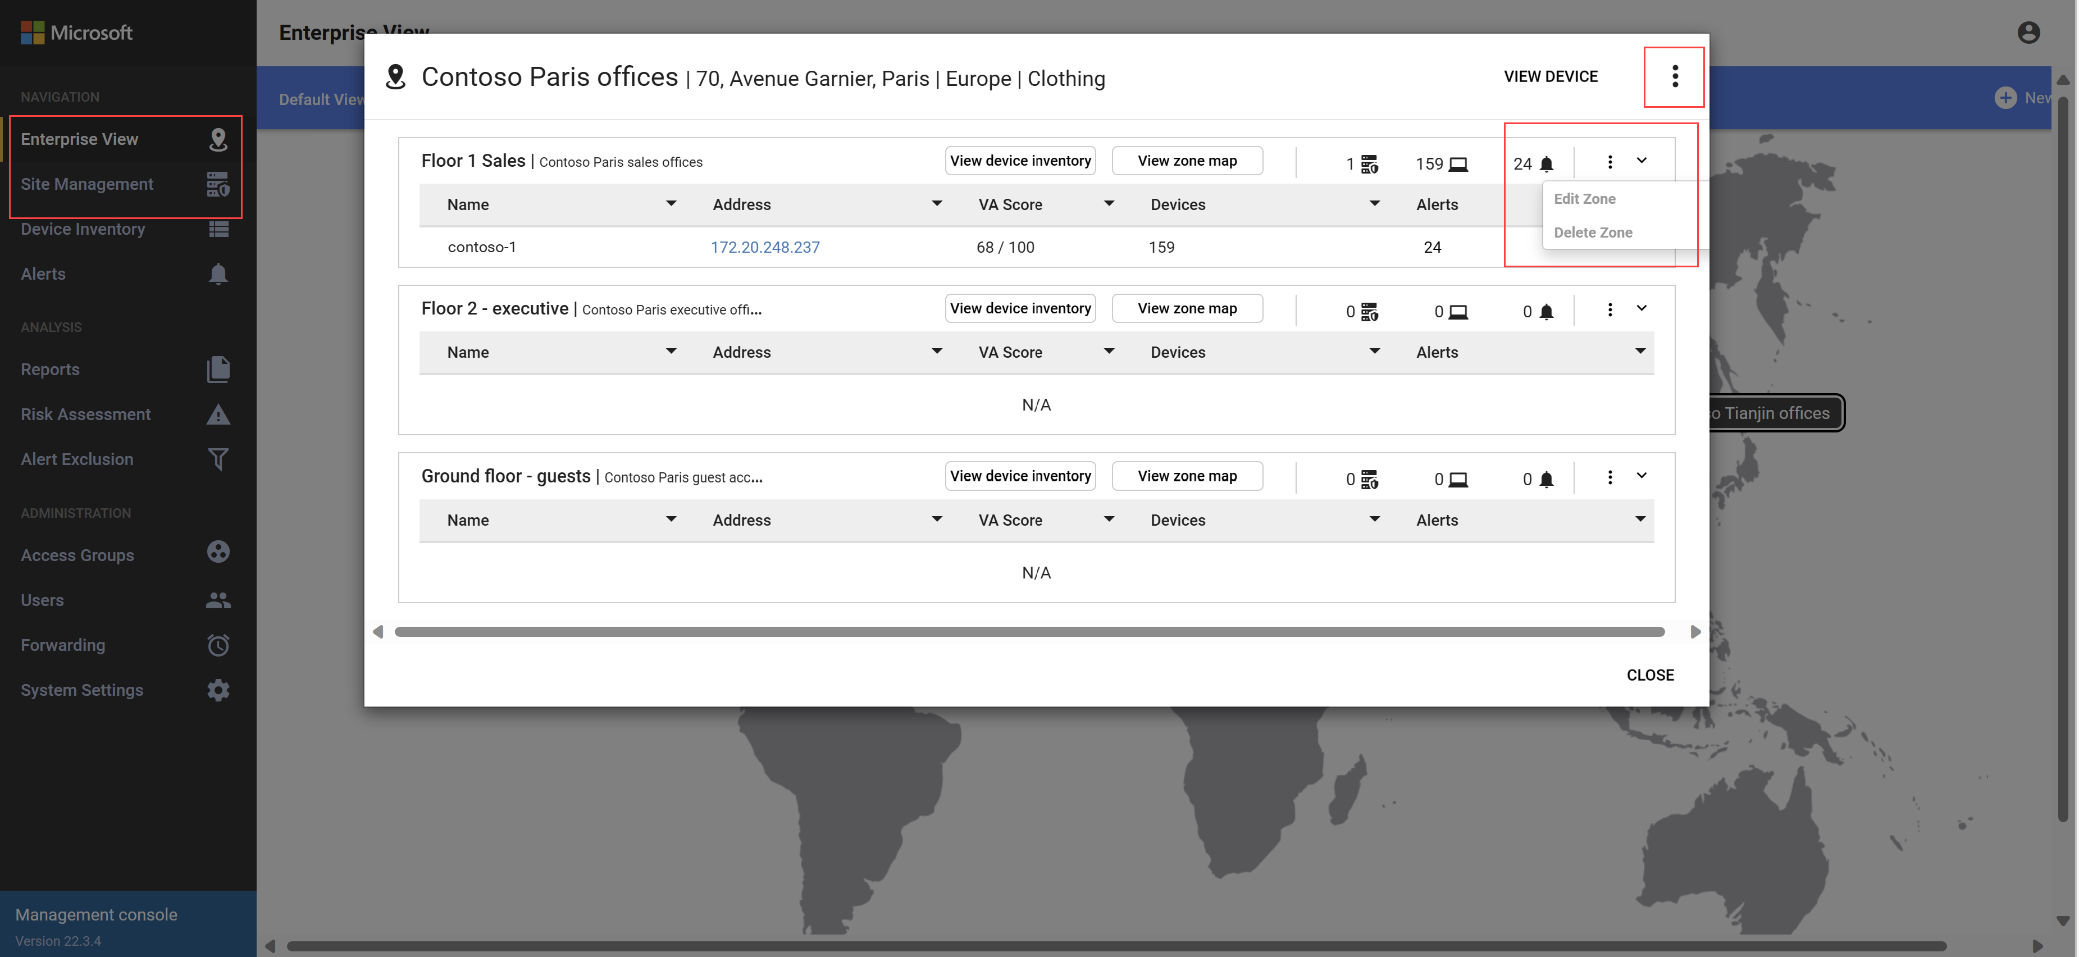Open Floor 2 - executive zone options menu

click(x=1610, y=310)
